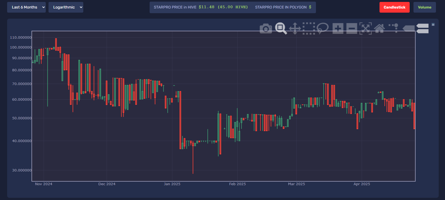This screenshot has height=200, width=445.
Task: Click the 90.000000 y-axis label
Action: [22, 58]
